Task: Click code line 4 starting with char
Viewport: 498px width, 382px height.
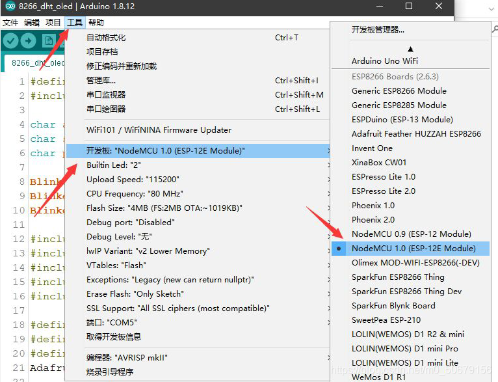Action: [x=47, y=124]
